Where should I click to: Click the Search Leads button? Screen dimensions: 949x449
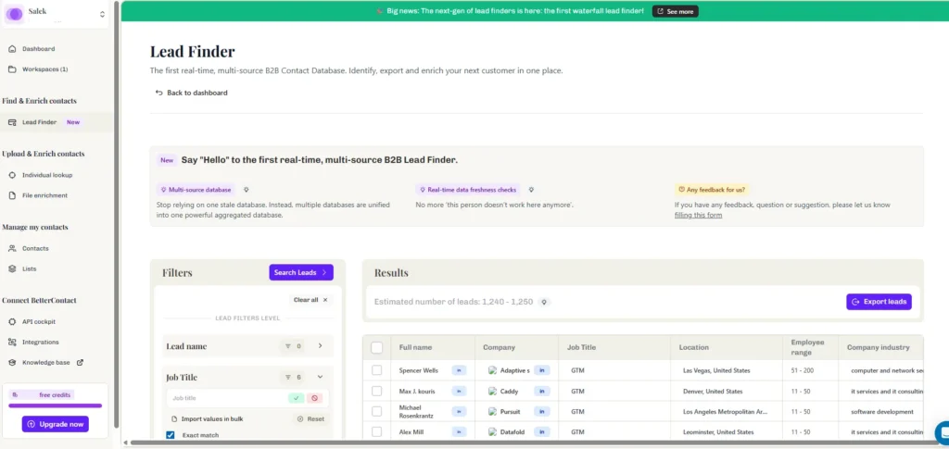tap(301, 272)
